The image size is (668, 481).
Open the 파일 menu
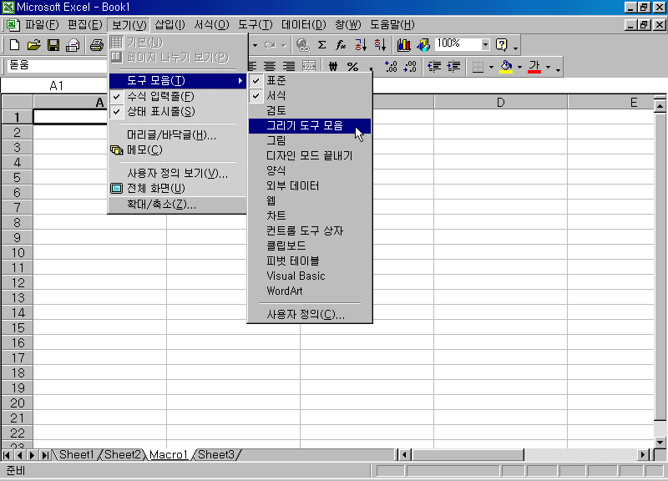pyautogui.click(x=42, y=25)
